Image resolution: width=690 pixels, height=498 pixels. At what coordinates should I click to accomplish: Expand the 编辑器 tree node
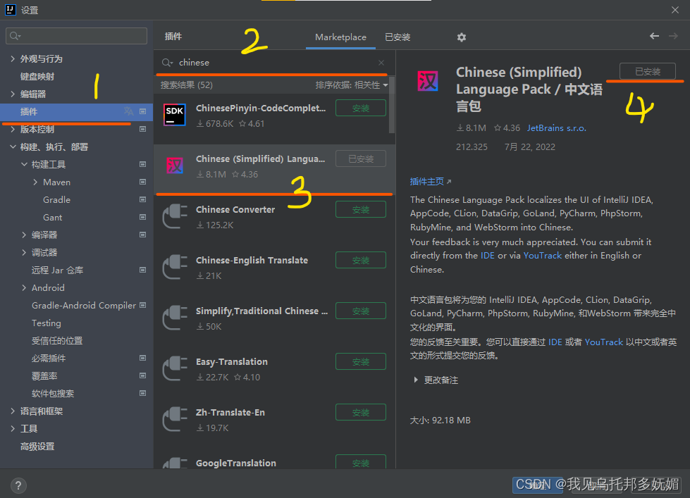click(x=13, y=94)
